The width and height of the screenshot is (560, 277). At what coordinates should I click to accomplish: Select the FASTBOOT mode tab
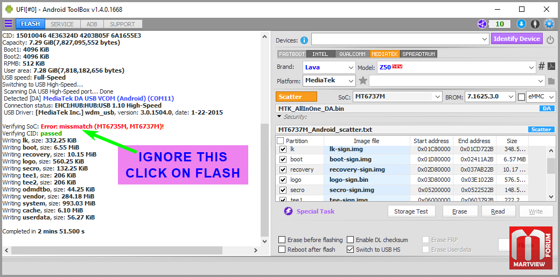[292, 54]
